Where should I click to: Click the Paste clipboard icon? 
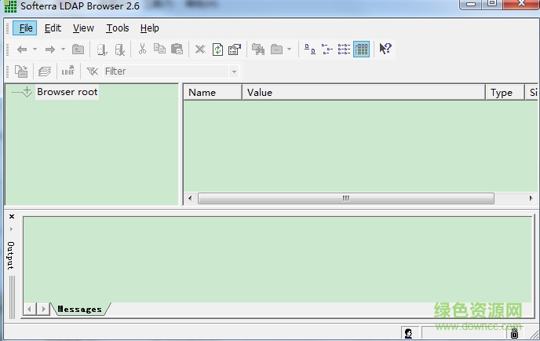pos(177,49)
